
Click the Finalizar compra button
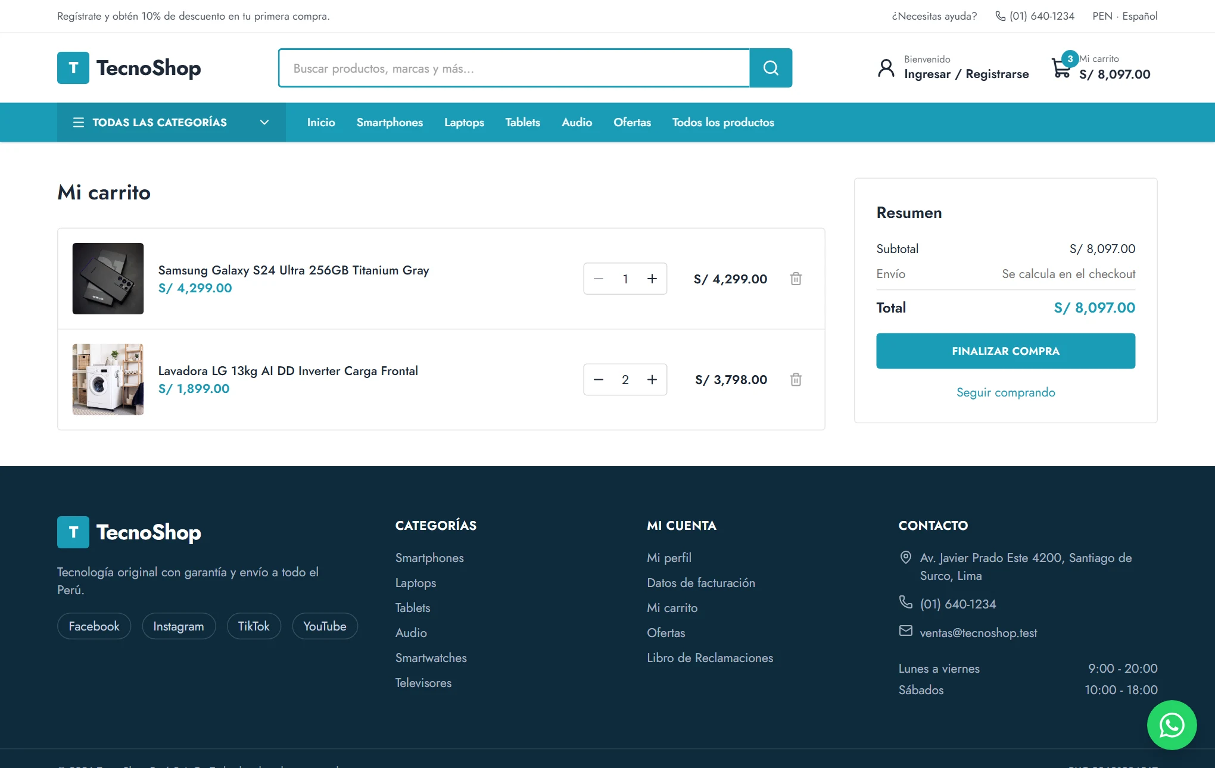pos(1005,351)
